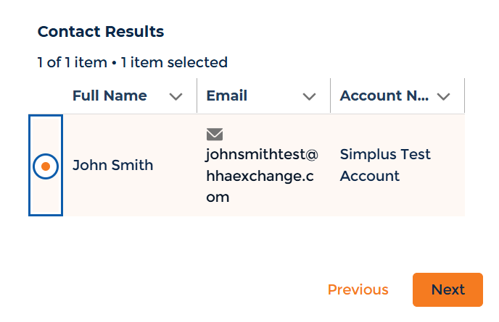Screen dimensions: 499x322
Task: Click the '1 item selected' status text
Action: coord(174,62)
